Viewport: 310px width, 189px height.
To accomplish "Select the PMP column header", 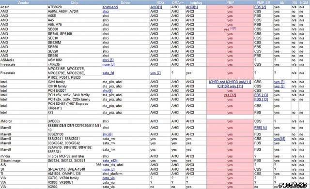I will [x=230, y=2].
